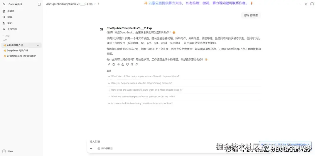Collapse the 对话 chats section
This screenshot has width=317, height=156.
tap(6, 36)
